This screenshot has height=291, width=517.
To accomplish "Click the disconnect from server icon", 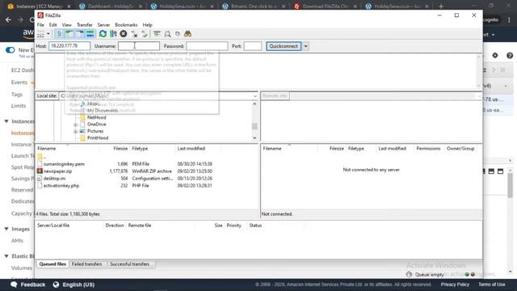I will (134, 34).
